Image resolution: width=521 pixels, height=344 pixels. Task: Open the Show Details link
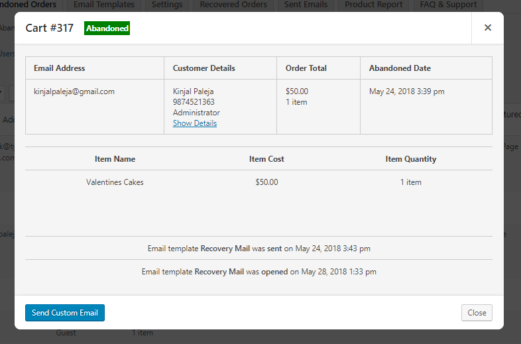click(x=195, y=123)
